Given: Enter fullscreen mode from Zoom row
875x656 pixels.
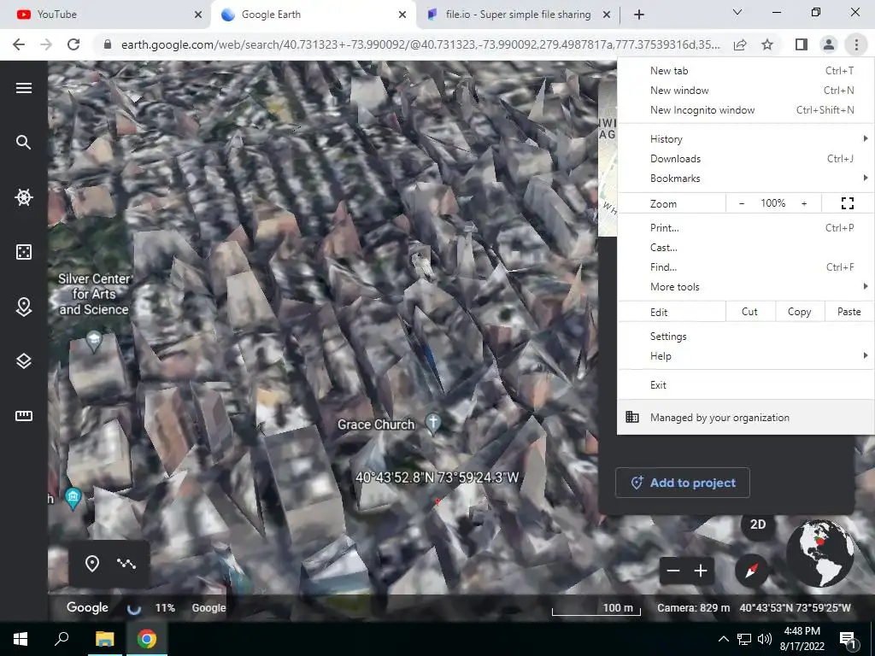Looking at the screenshot, I should point(847,203).
